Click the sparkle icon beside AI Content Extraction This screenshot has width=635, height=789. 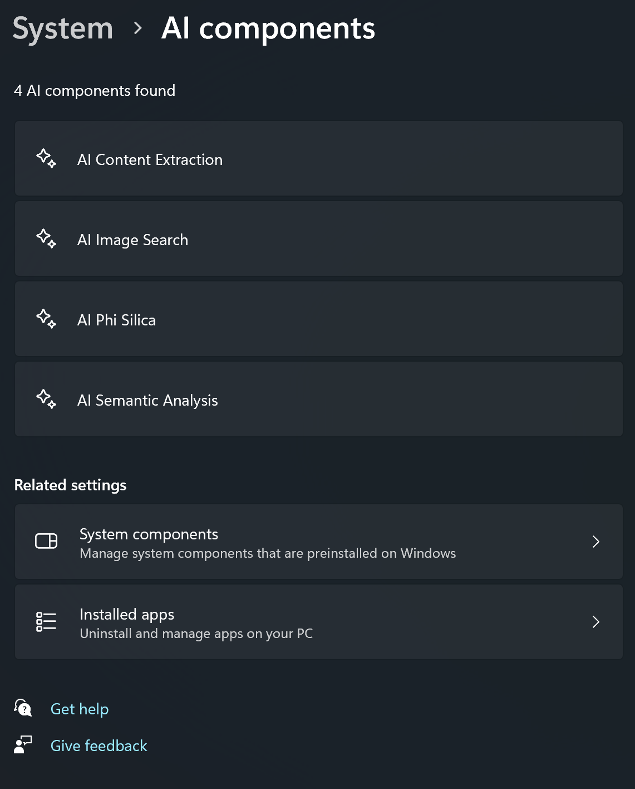pyautogui.click(x=47, y=159)
